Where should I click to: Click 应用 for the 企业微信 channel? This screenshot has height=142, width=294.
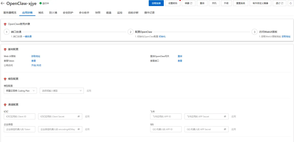pos(87,129)
